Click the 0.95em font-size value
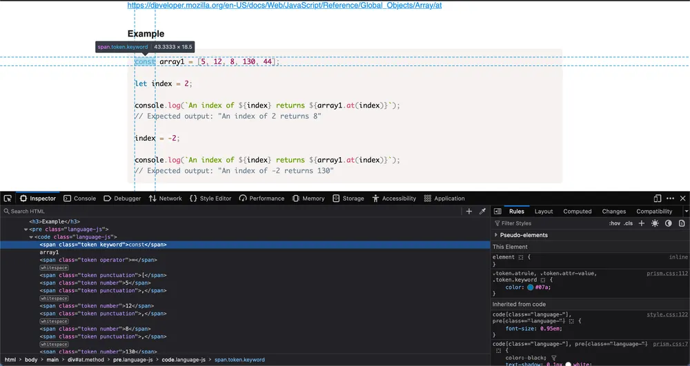The image size is (690, 366). click(550, 329)
